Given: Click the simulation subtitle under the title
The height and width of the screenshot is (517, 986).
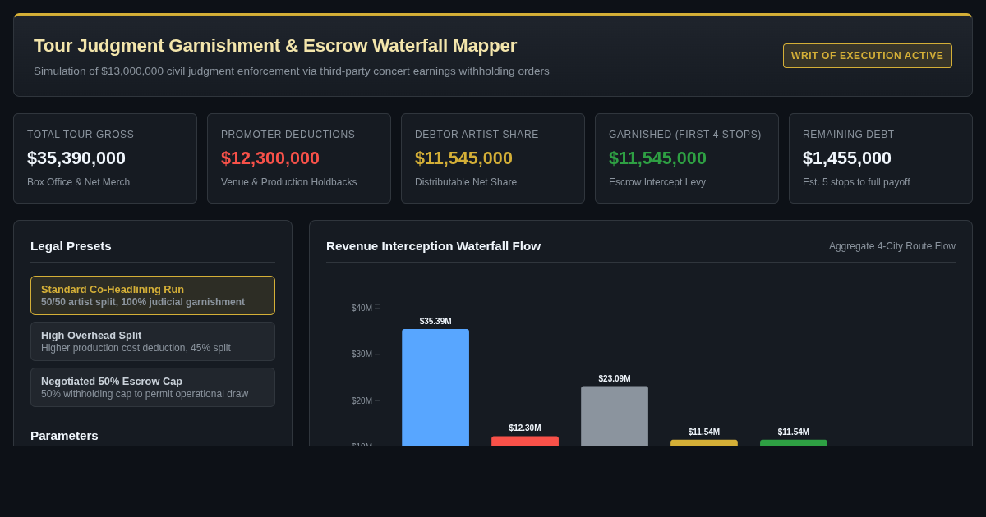Looking at the screenshot, I should (x=292, y=71).
